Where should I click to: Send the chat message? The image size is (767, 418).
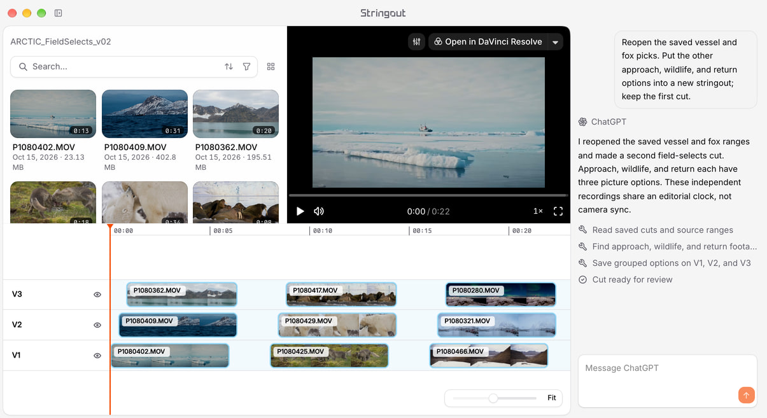pos(747,395)
